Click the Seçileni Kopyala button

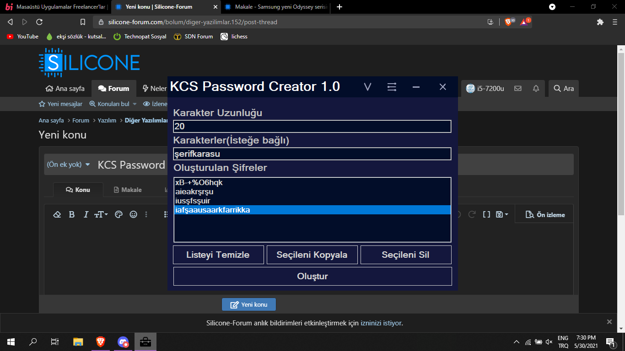click(x=312, y=255)
